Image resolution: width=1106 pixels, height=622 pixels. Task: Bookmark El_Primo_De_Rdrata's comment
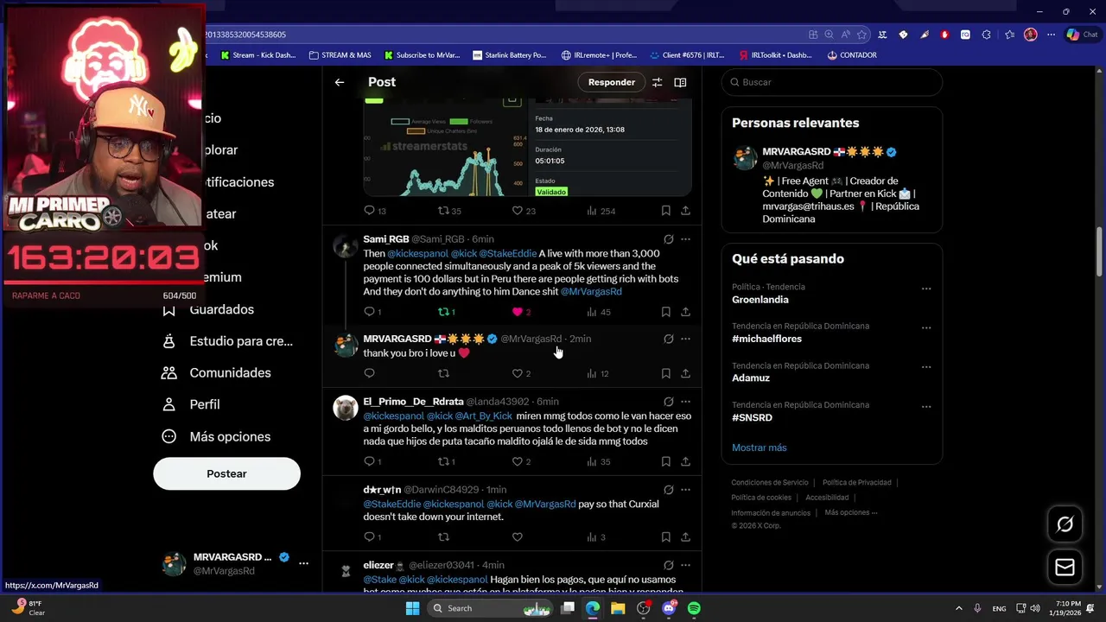(x=665, y=462)
